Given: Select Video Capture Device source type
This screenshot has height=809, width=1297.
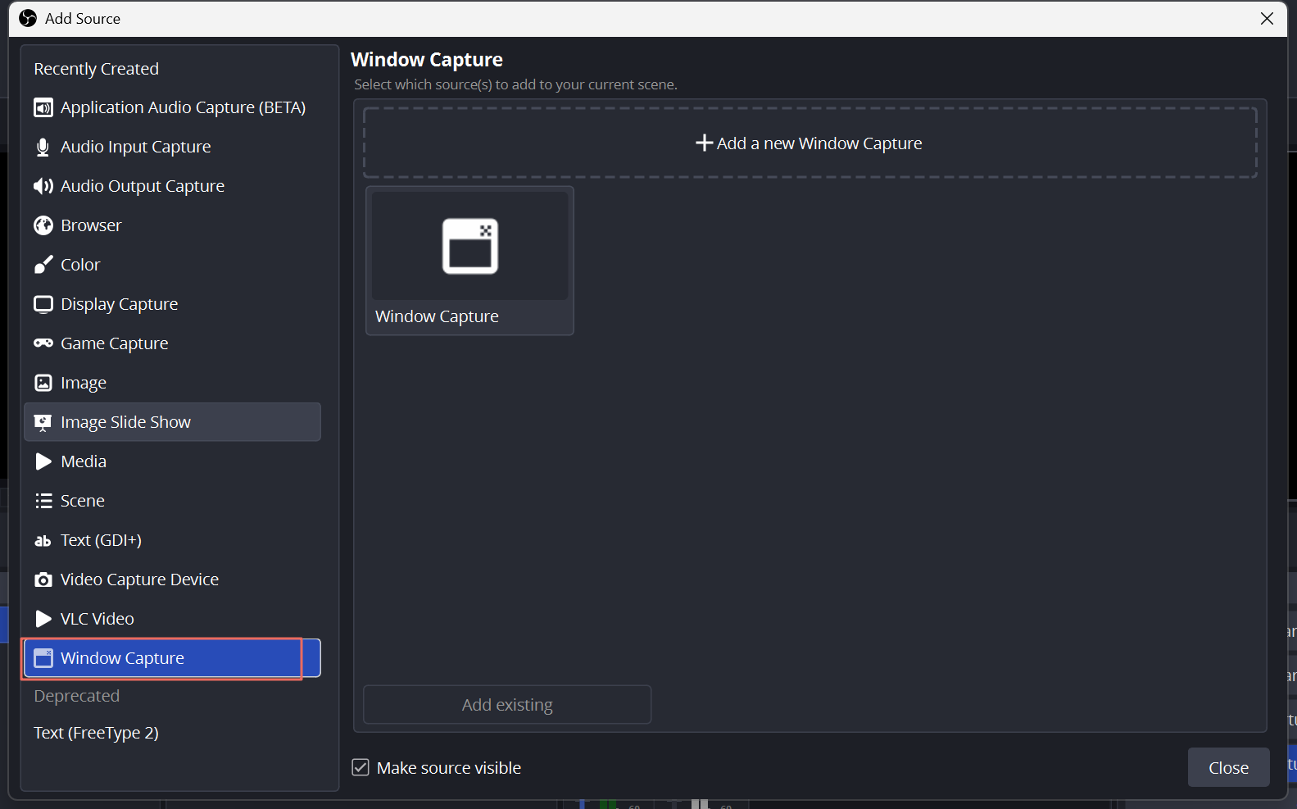Looking at the screenshot, I should [x=172, y=579].
